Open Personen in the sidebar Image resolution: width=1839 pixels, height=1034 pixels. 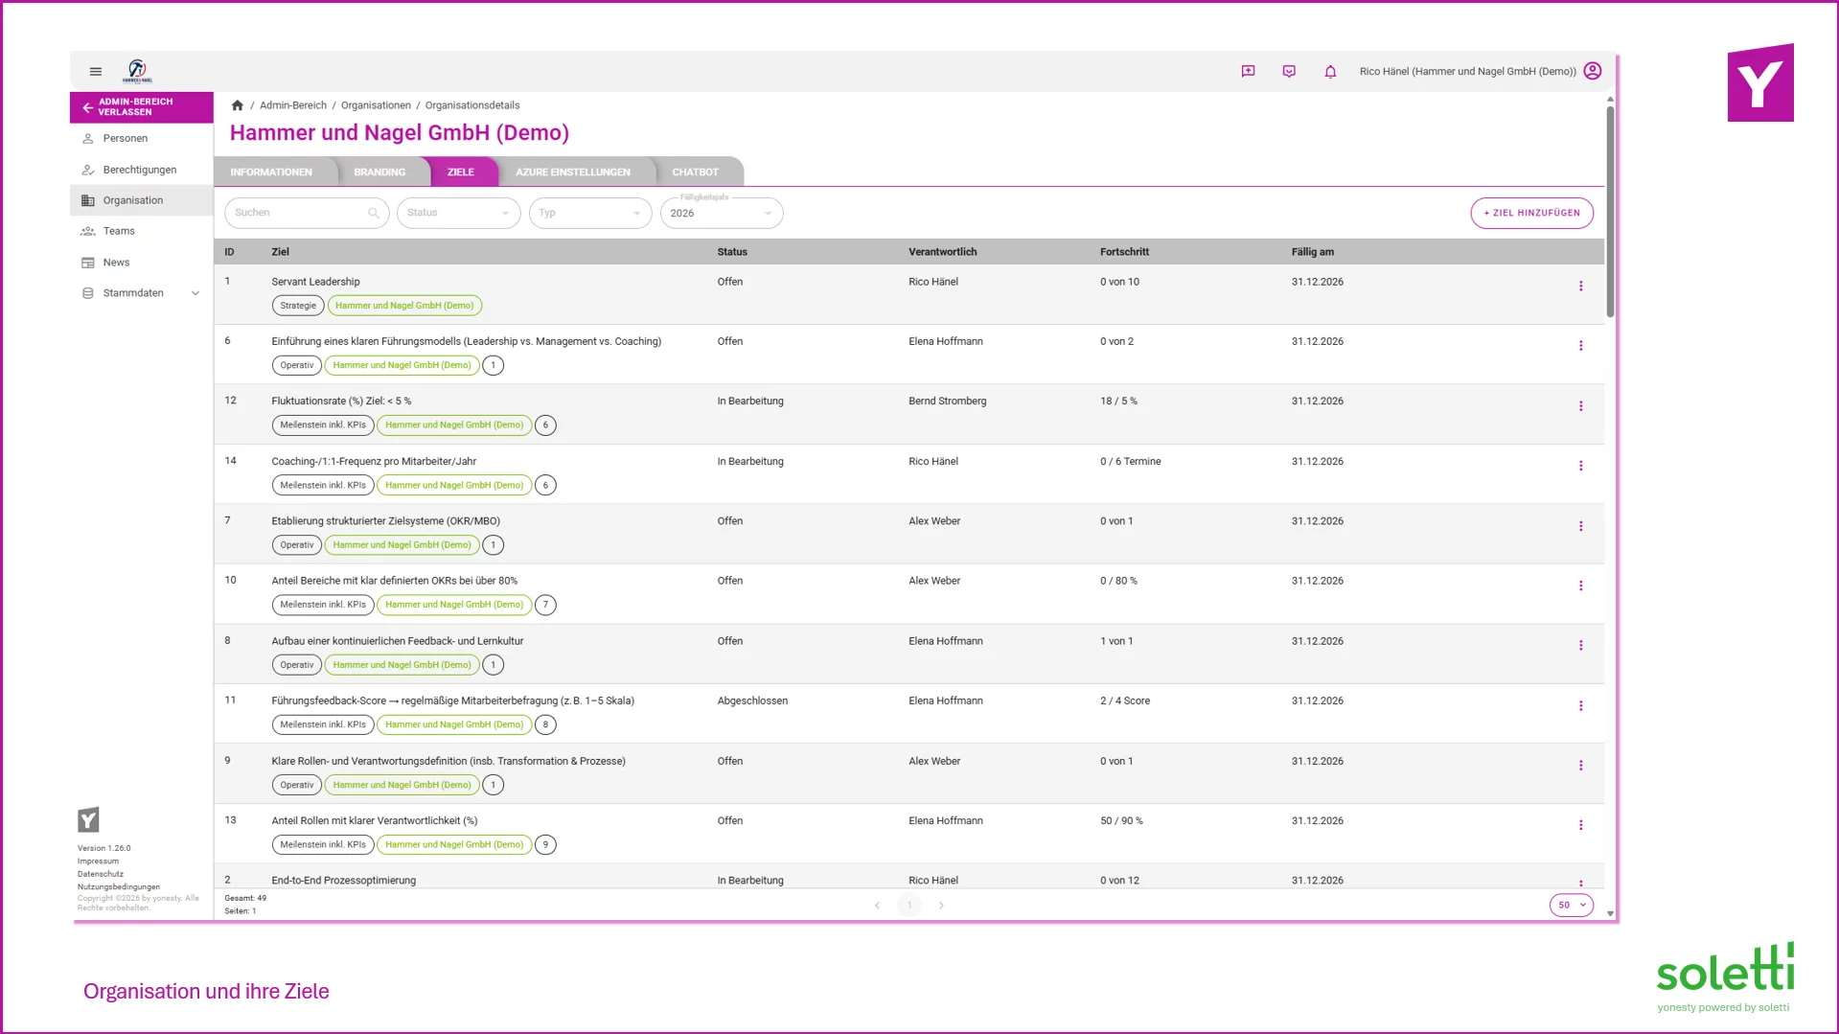click(x=142, y=139)
